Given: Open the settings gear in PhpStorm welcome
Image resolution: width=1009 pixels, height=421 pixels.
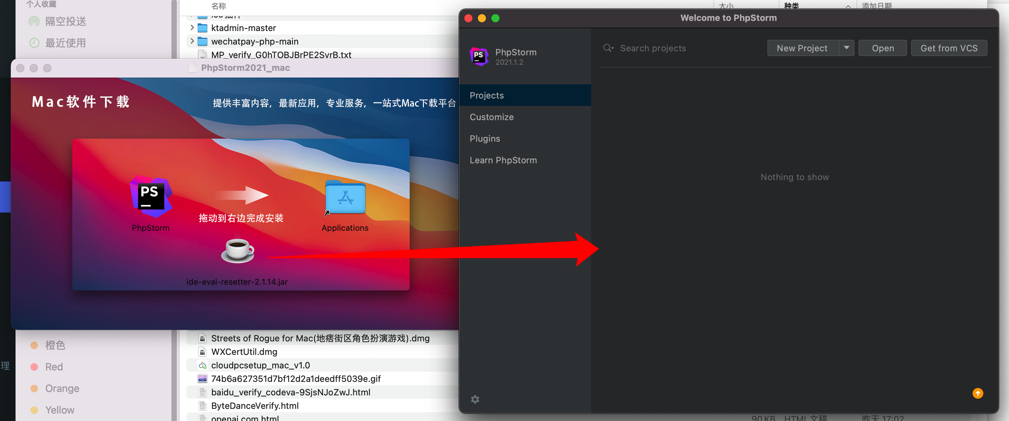Looking at the screenshot, I should click(x=475, y=399).
